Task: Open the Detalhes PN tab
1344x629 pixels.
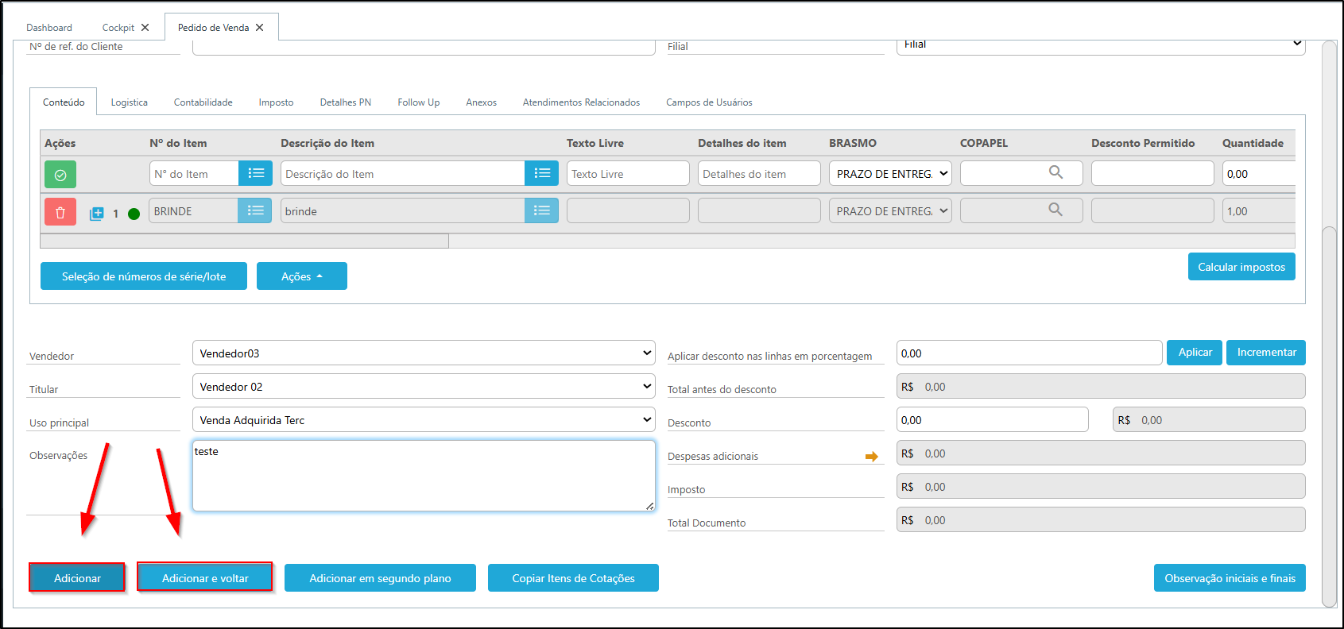Action: pos(346,102)
